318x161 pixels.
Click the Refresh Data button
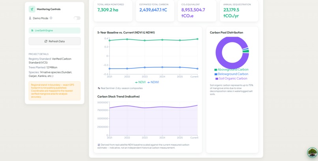(x=54, y=41)
